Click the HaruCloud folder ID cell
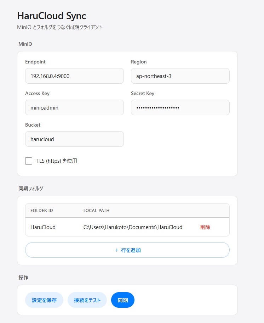 (x=43, y=227)
